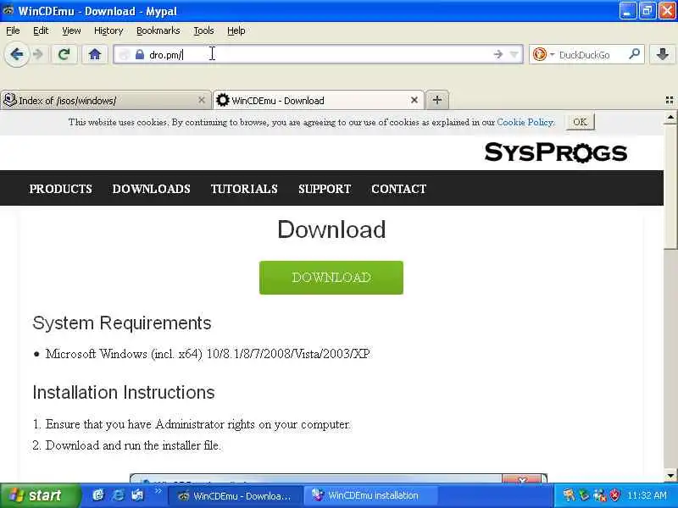The width and height of the screenshot is (678, 508).
Task: Open the View menu
Action: (71, 30)
